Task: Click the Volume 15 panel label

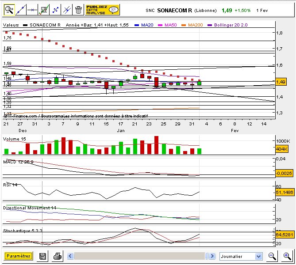Action: 14,139
